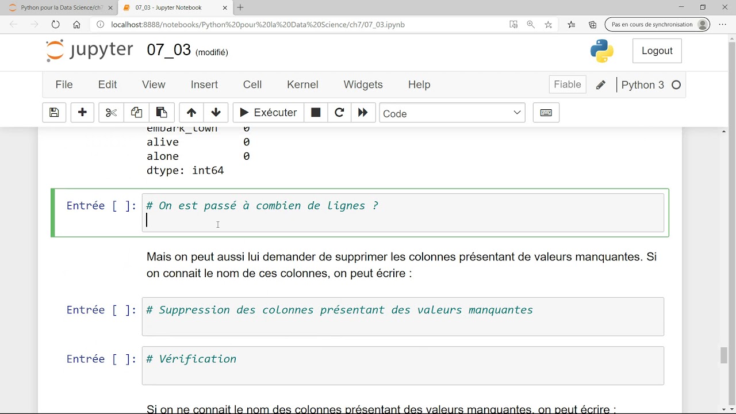
Task: Rename the notebook title 07_03
Action: click(x=168, y=50)
